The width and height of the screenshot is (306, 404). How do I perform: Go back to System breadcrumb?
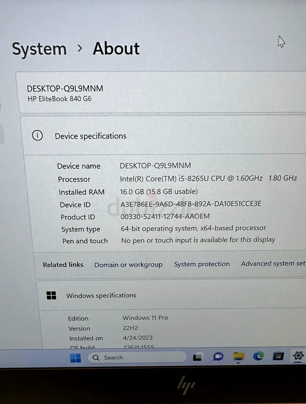[39, 49]
